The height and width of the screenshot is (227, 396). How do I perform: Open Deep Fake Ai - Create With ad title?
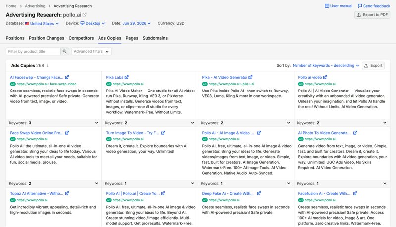pyautogui.click(x=228, y=194)
